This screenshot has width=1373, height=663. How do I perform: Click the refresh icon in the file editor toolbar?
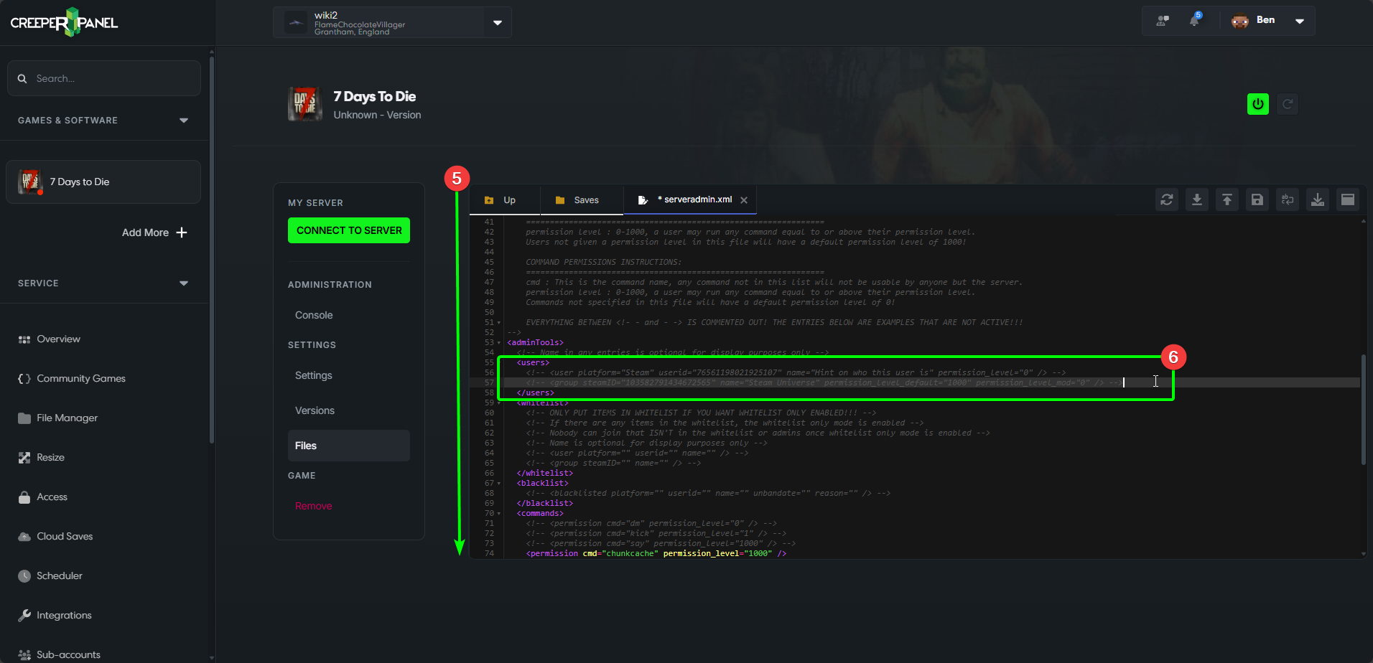(x=1167, y=199)
